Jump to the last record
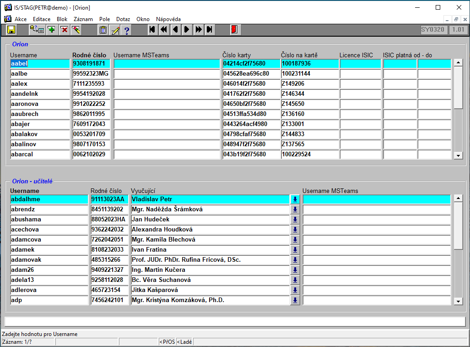The height and width of the screenshot is (347, 470). 210,30
